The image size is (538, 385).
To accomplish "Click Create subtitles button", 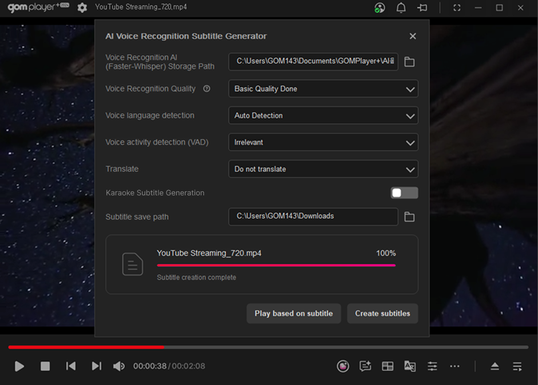I will pyautogui.click(x=382, y=314).
